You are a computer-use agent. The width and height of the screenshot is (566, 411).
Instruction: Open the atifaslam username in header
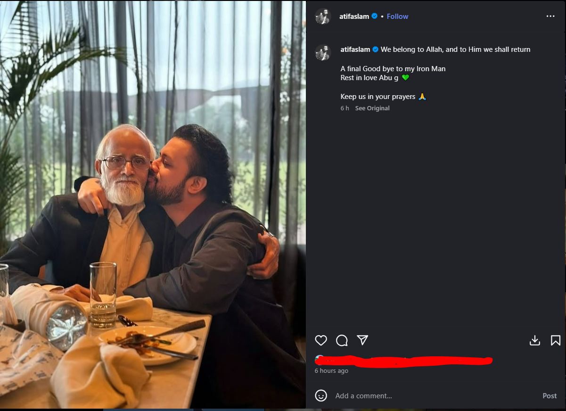354,16
